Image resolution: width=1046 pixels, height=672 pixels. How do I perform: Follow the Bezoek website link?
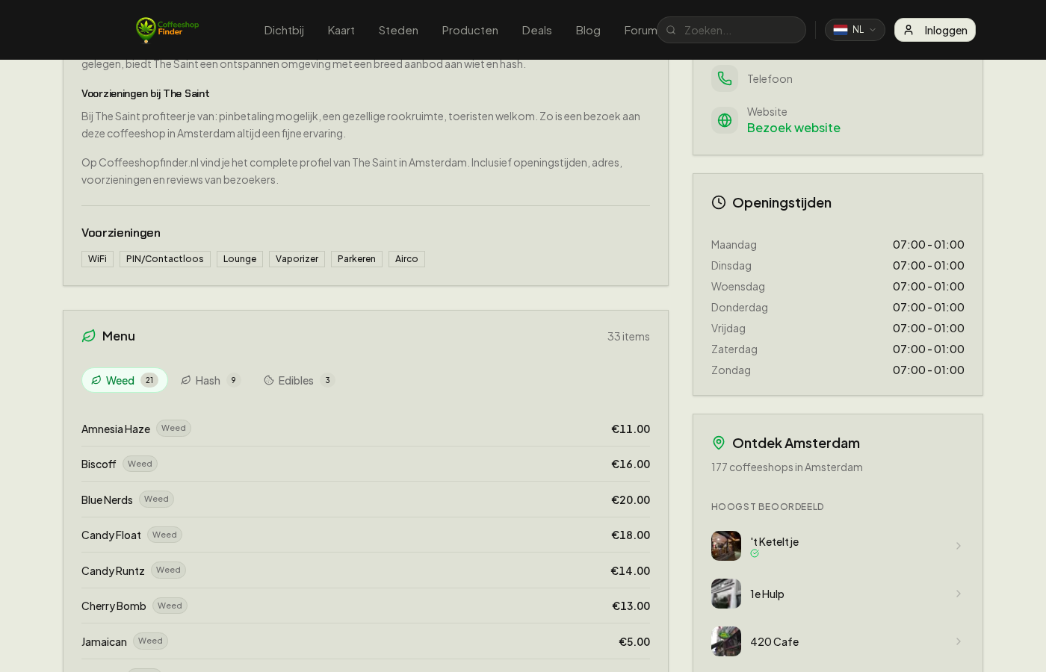click(x=793, y=128)
